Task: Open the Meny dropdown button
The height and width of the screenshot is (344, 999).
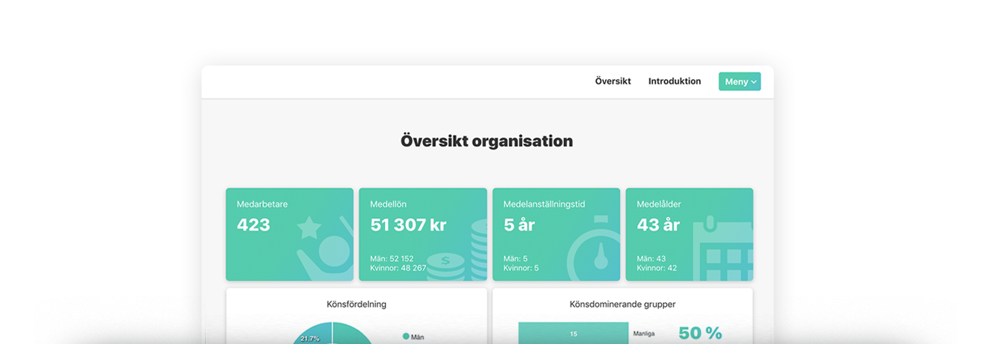Action: click(x=739, y=82)
